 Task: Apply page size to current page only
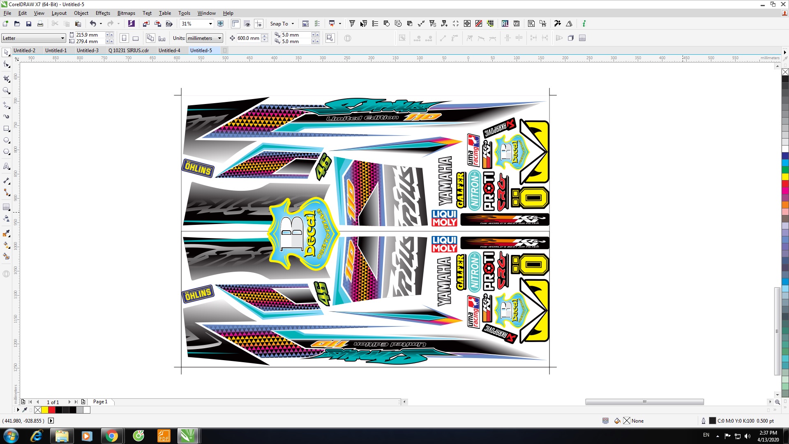click(162, 38)
